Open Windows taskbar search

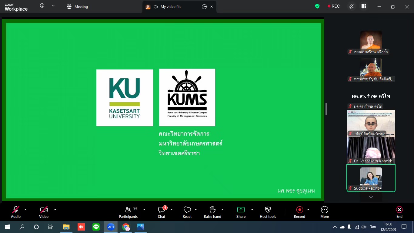pyautogui.click(x=22, y=227)
